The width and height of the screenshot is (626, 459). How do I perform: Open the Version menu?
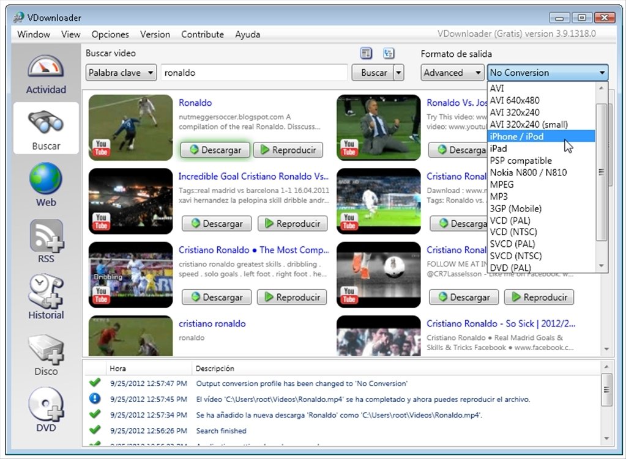coord(155,34)
